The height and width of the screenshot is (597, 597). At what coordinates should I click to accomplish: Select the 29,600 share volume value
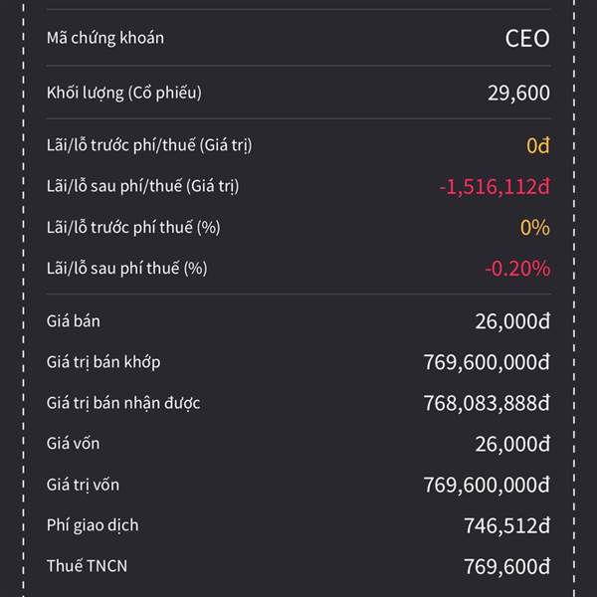tap(518, 94)
